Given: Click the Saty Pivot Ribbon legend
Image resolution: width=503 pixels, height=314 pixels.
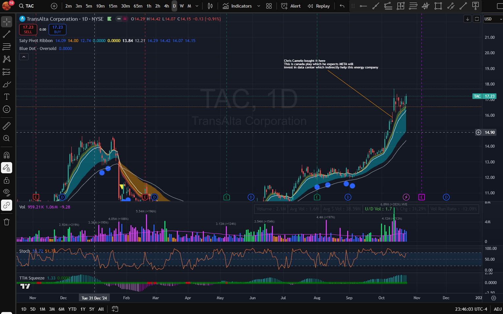Looking at the screenshot, I should click(x=36, y=41).
